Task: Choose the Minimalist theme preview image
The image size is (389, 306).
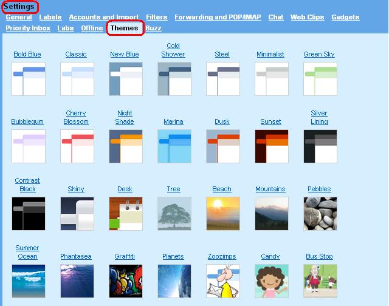Action: (272, 79)
